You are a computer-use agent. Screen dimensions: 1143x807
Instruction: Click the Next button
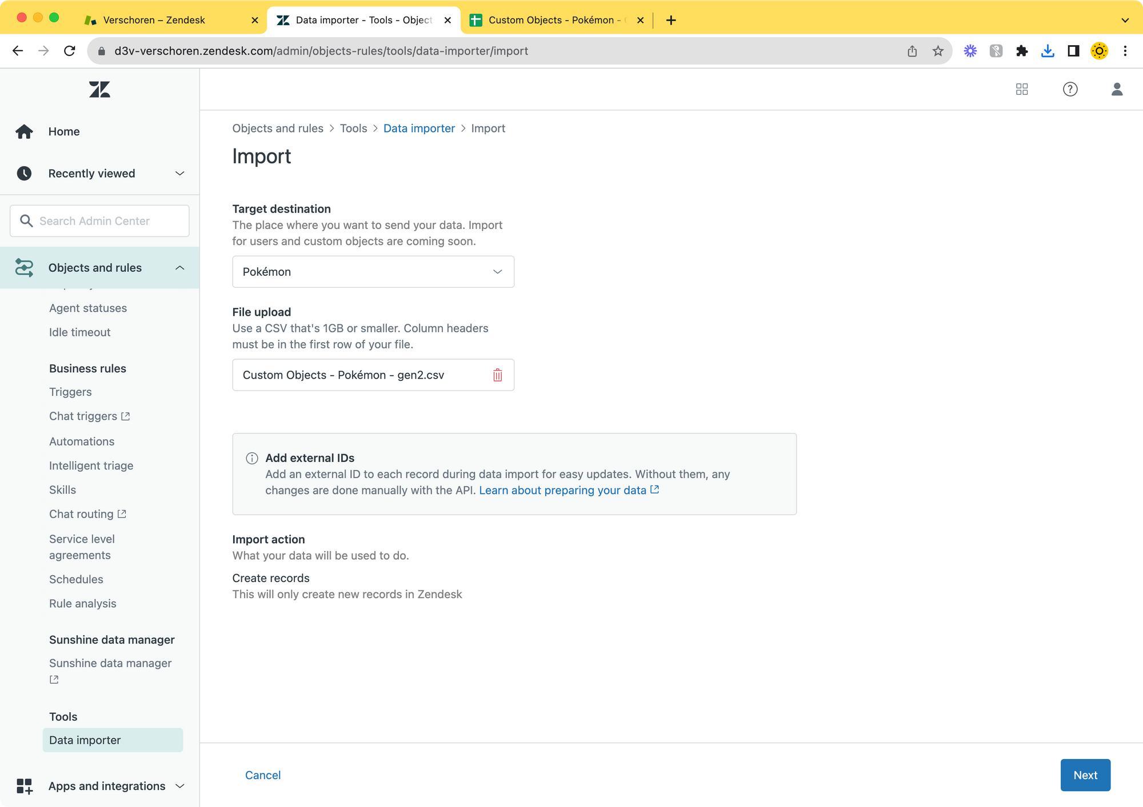[x=1085, y=775]
